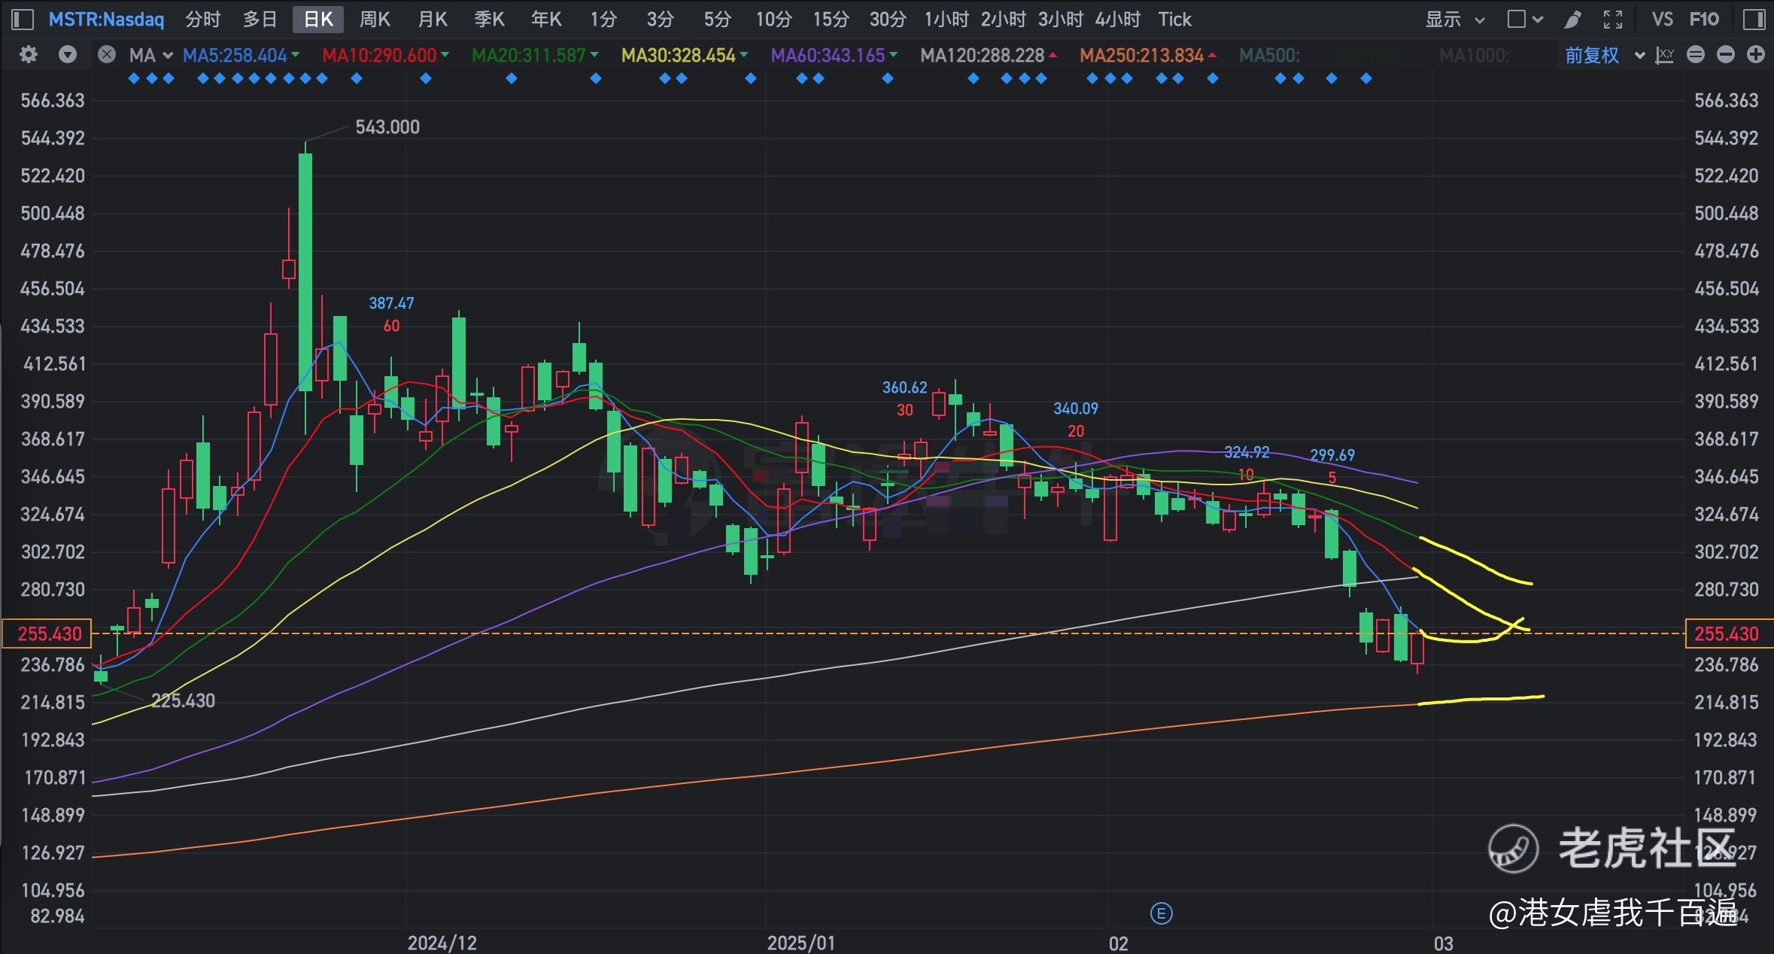Image resolution: width=1774 pixels, height=954 pixels.
Task: Click the round collapse arrow beside the gear
Action: coord(68,55)
